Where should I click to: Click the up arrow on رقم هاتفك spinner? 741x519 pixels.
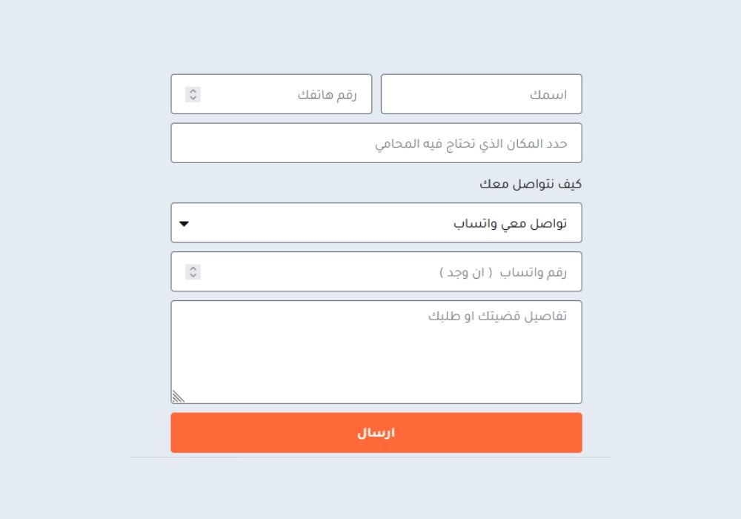pyautogui.click(x=193, y=91)
